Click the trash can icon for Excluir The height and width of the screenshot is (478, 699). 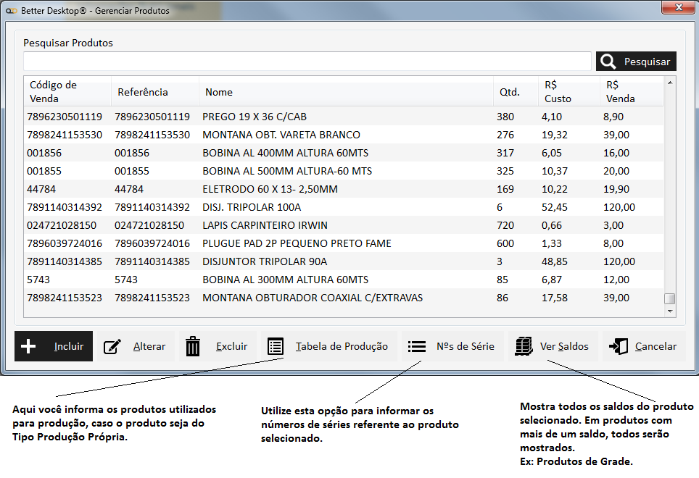pos(193,347)
